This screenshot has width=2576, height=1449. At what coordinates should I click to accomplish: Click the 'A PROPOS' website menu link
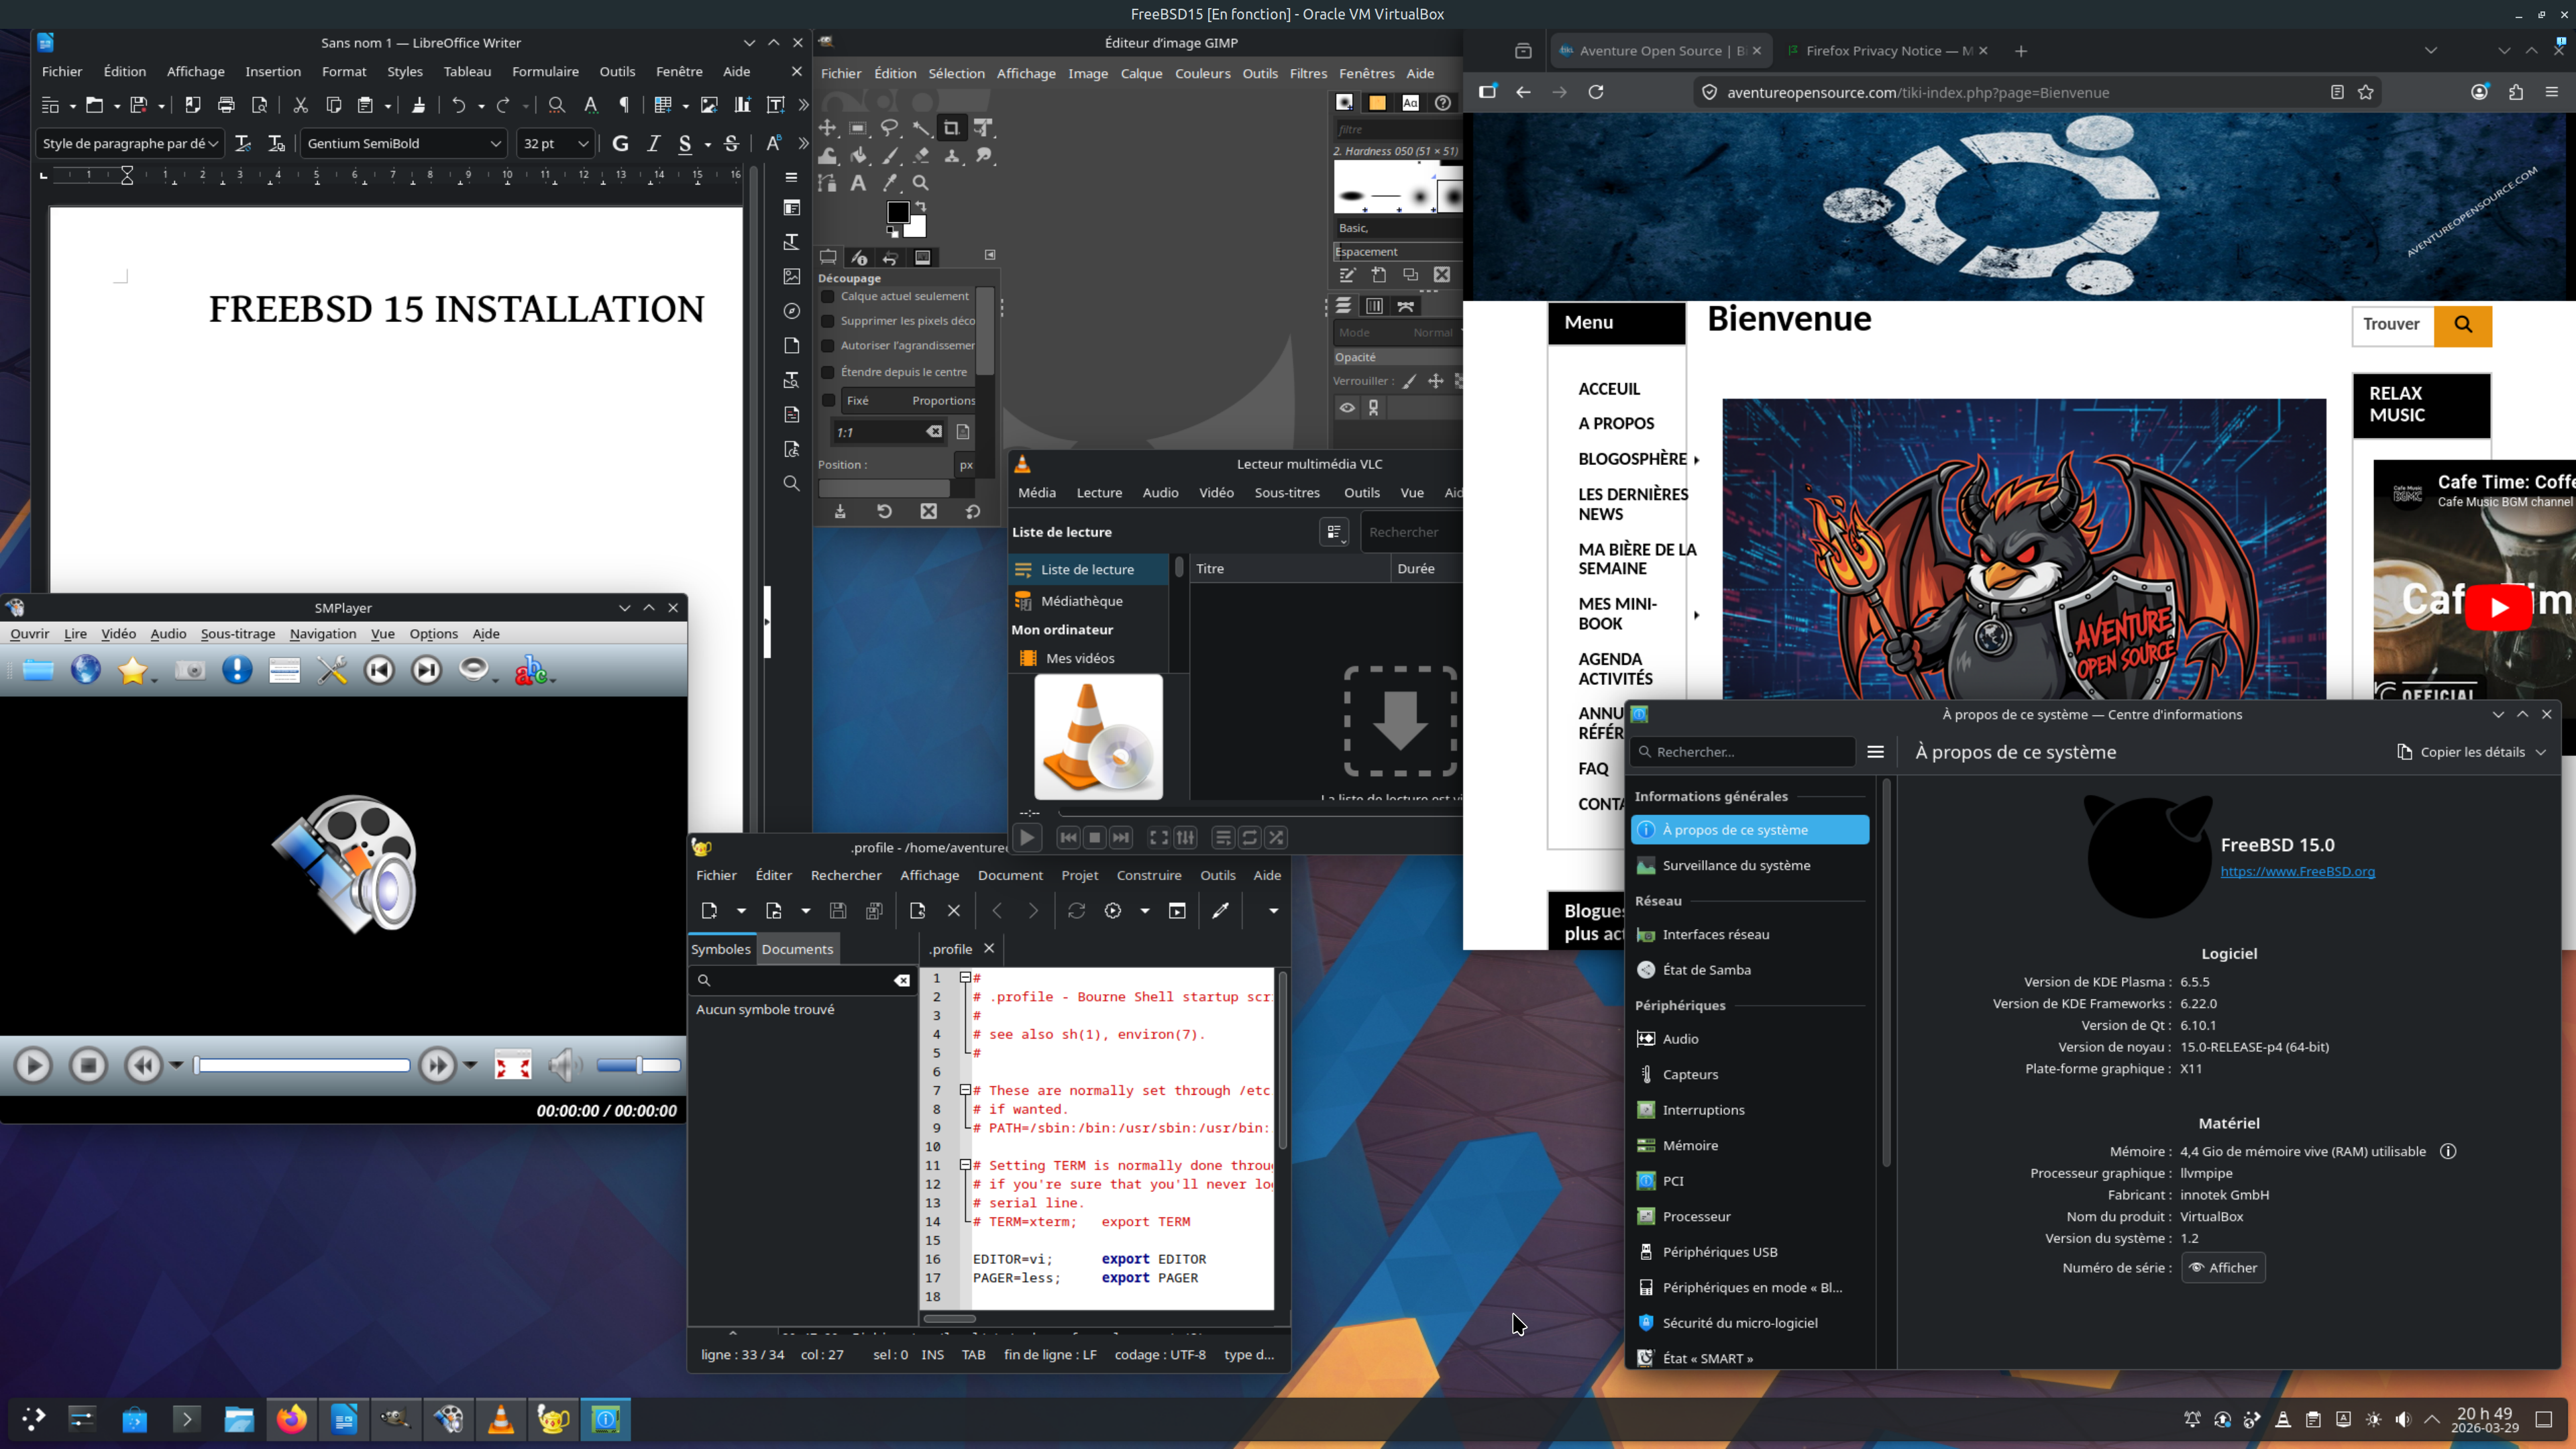tap(1616, 423)
